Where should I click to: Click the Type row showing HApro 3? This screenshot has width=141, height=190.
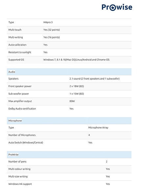(69, 22)
